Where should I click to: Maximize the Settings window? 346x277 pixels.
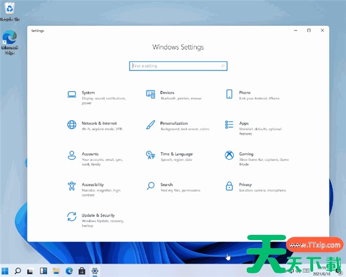point(309,31)
